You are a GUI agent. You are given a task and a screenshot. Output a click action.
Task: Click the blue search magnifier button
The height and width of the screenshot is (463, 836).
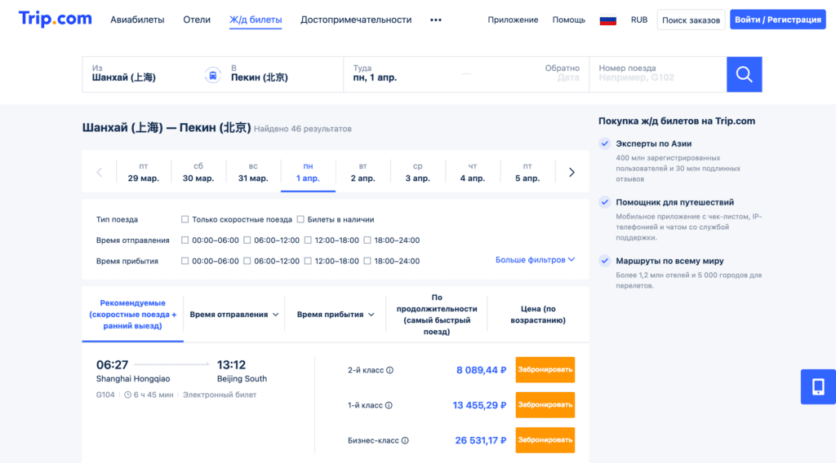tap(744, 74)
